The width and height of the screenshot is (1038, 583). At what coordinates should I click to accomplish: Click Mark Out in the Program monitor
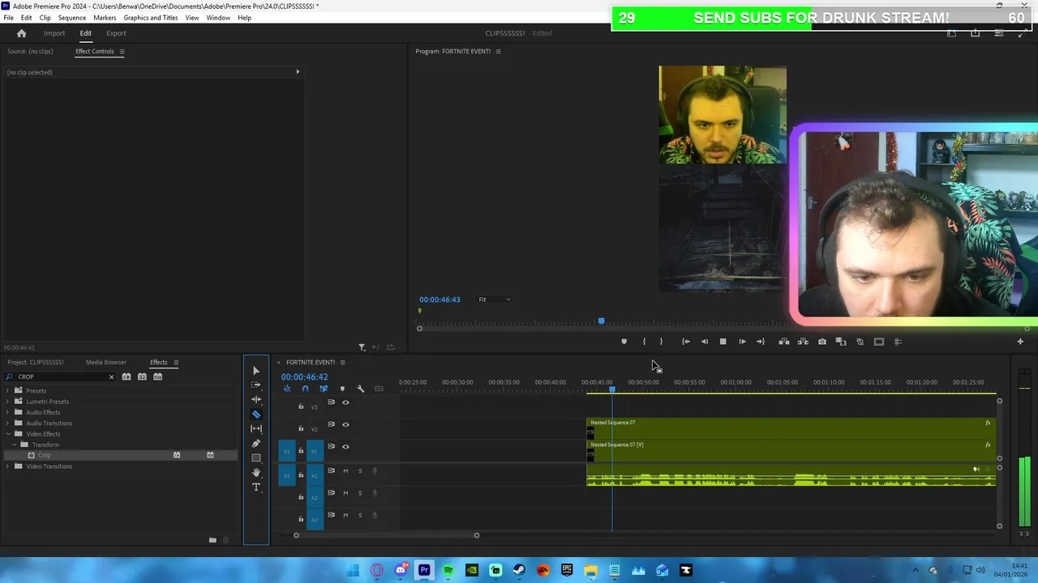click(x=661, y=342)
